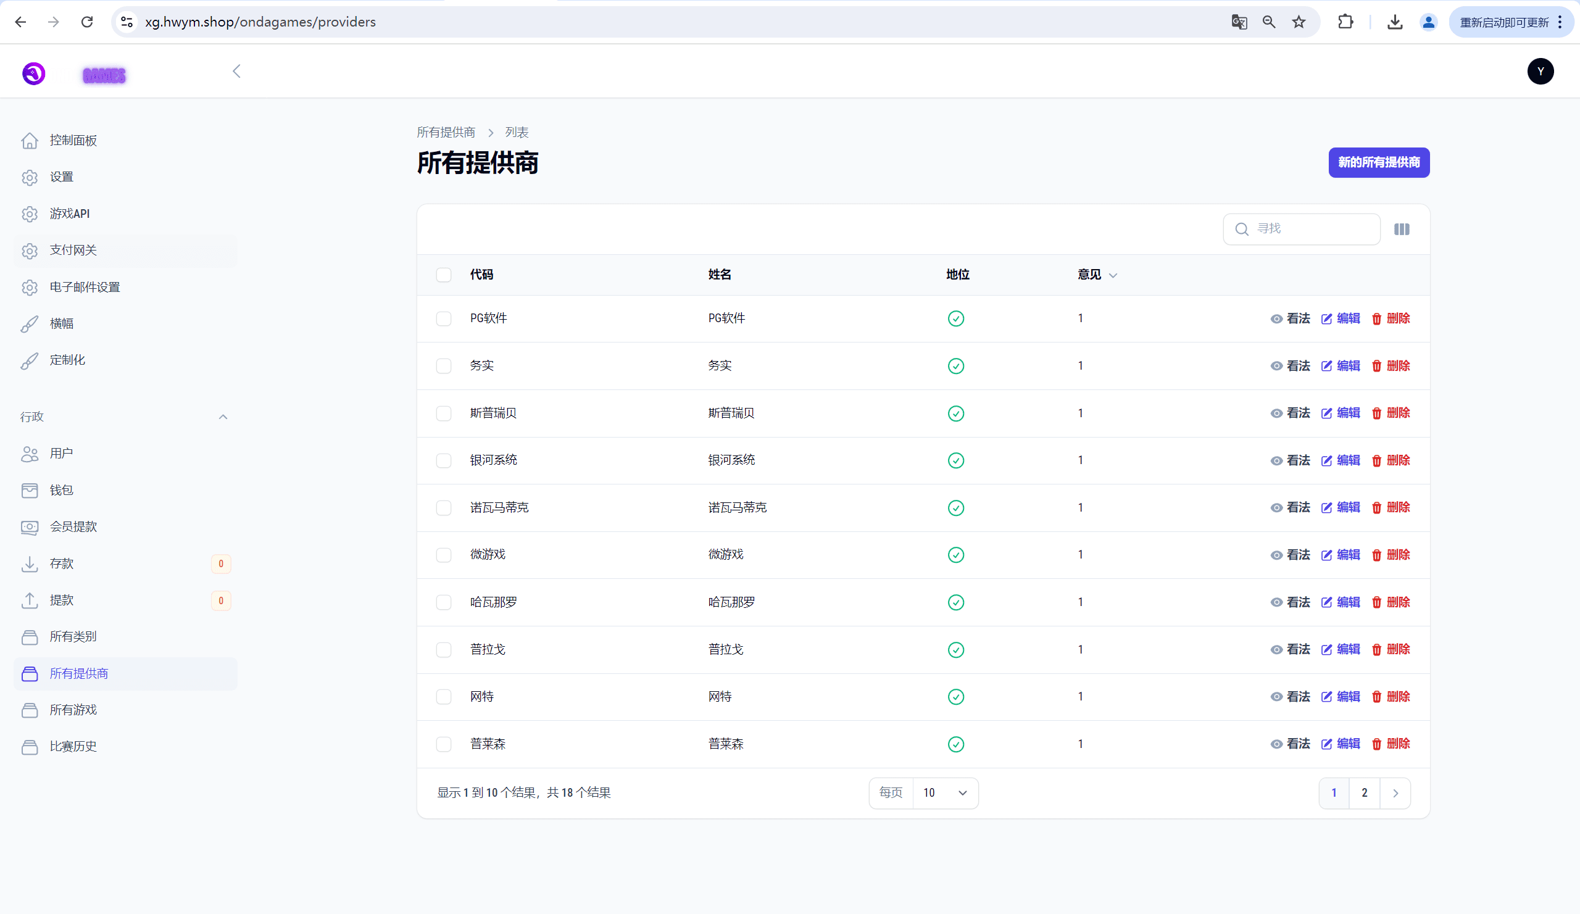The height and width of the screenshot is (914, 1580).
Task: Open the per-page 10 dropdown
Action: pyautogui.click(x=945, y=793)
